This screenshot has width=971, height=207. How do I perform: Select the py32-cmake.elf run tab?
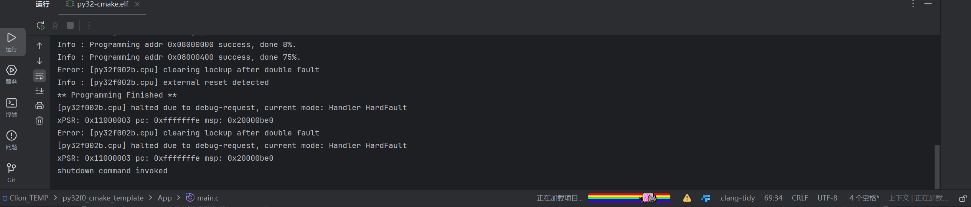pyautogui.click(x=102, y=4)
